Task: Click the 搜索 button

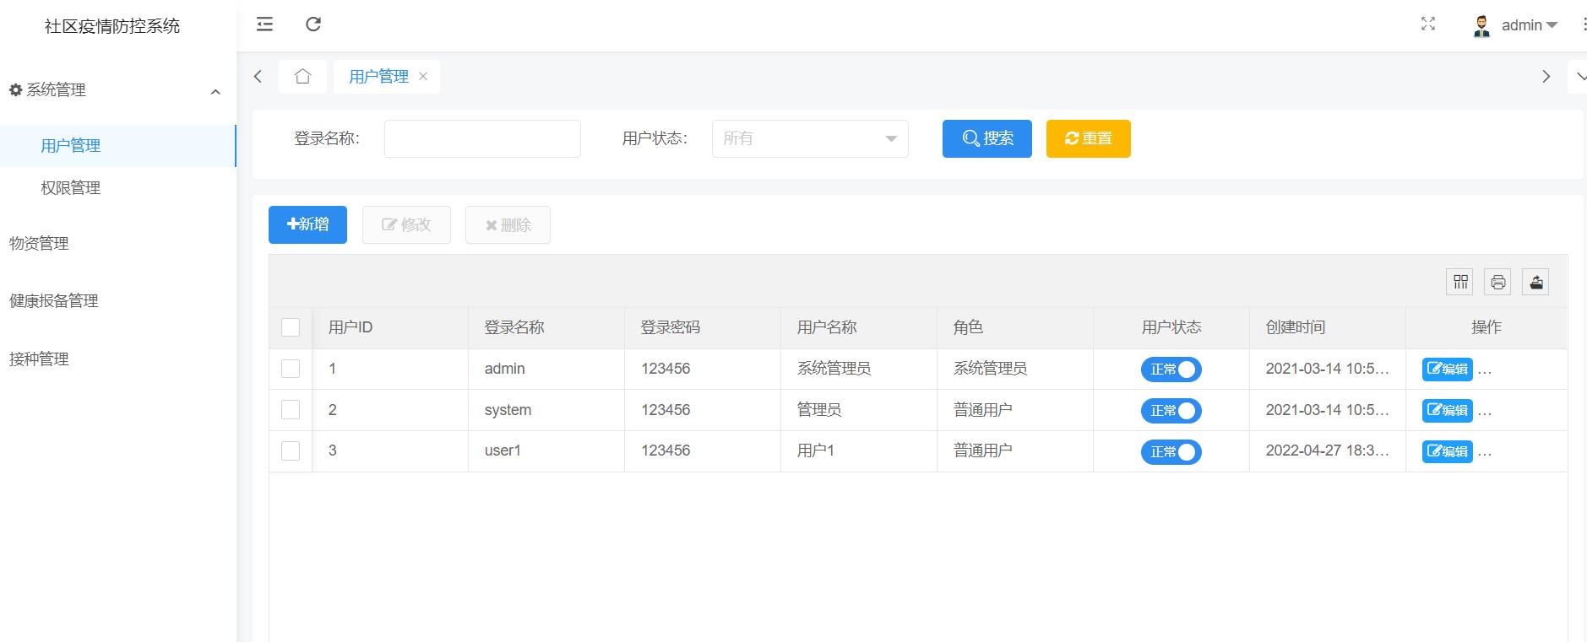Action: coord(987,138)
